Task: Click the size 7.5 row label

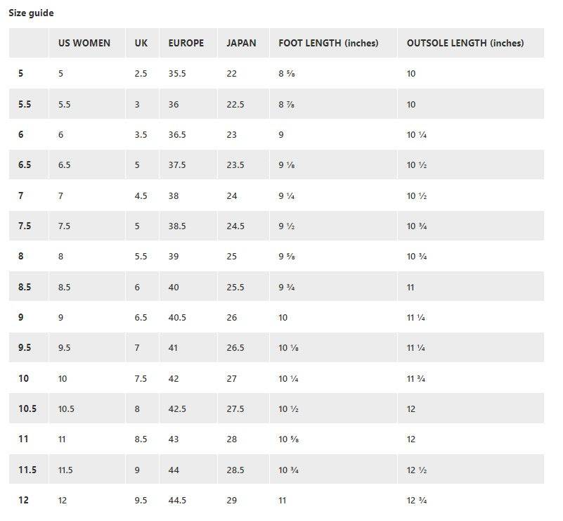Action: coord(25,226)
